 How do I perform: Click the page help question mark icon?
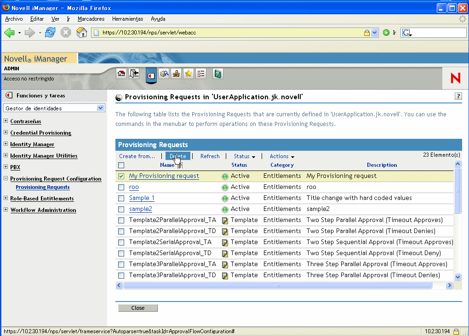(x=458, y=96)
